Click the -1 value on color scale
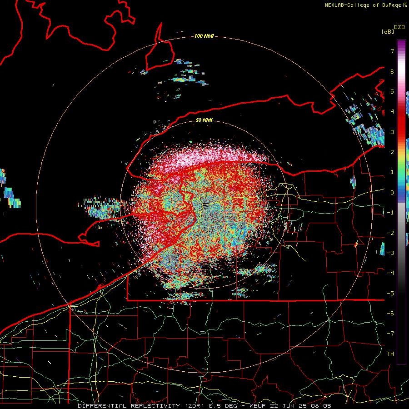This screenshot has width=409, height=409. tap(390, 213)
